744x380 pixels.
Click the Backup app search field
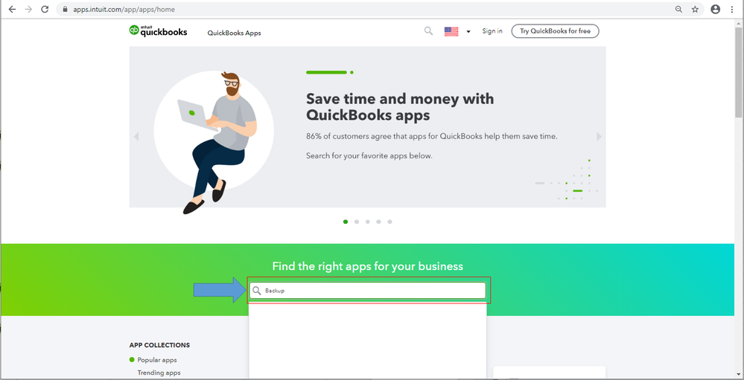pyautogui.click(x=368, y=291)
